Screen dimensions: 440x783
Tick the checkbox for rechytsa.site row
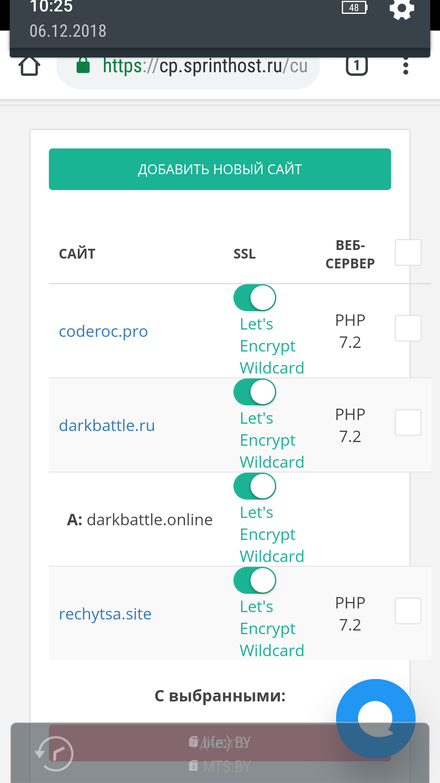[408, 611]
